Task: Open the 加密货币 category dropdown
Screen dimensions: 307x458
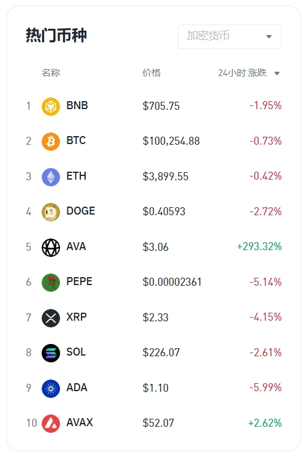Action: [230, 37]
